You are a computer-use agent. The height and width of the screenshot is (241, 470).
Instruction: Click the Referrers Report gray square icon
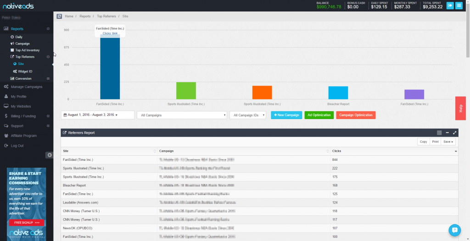coord(439,133)
